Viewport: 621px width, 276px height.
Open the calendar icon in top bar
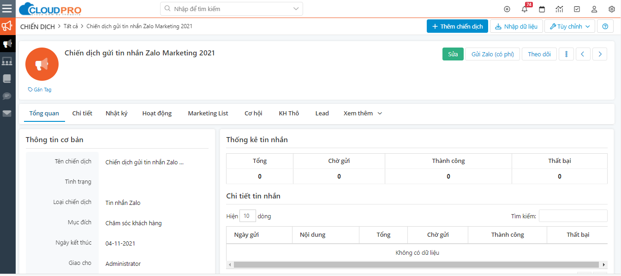(542, 9)
